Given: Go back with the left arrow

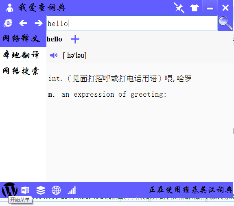Looking at the screenshot, I should (x=23, y=23).
